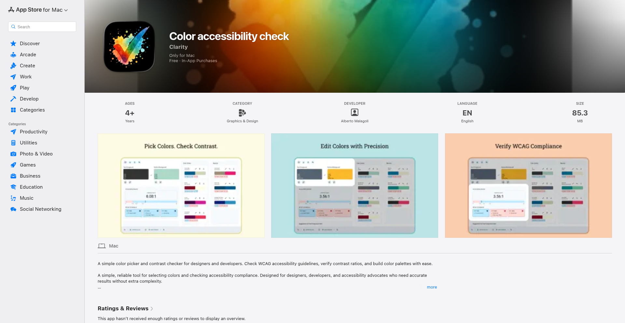Viewport: 625px width, 323px height.
Task: Click the Color accessibility check app icon
Action: click(x=129, y=47)
